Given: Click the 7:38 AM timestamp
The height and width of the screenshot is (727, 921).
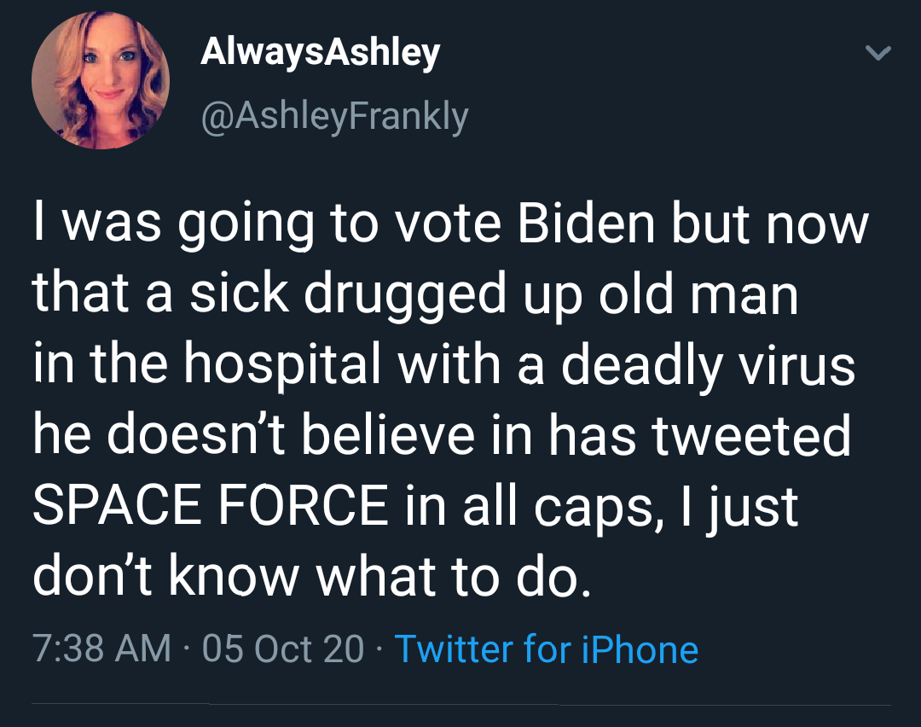Looking at the screenshot, I should (x=101, y=648).
